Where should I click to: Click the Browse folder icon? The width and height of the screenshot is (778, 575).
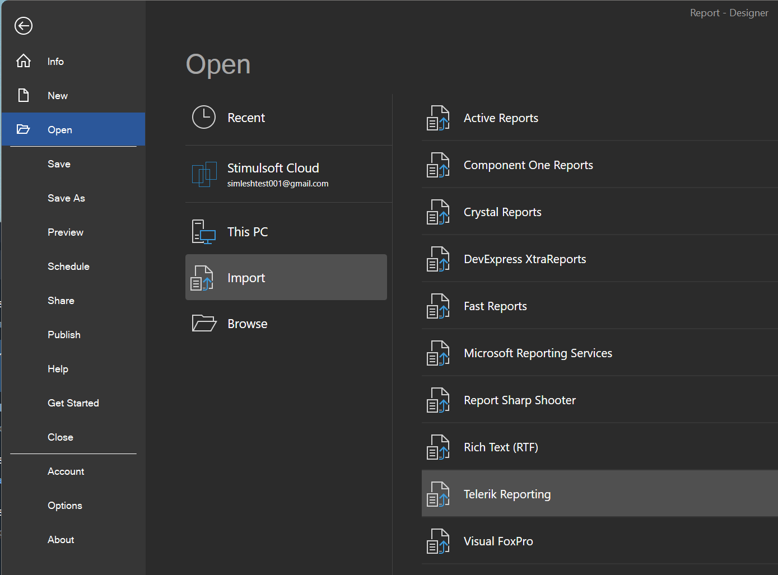pos(204,323)
